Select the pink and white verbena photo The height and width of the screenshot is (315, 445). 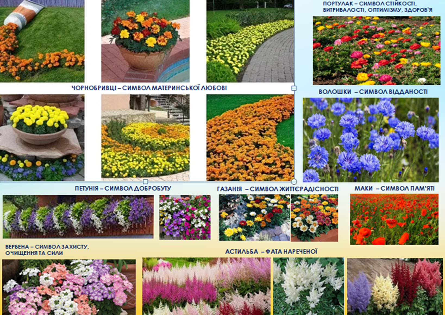[69, 287]
